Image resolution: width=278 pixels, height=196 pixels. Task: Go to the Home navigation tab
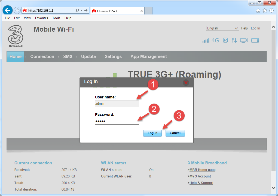point(16,57)
